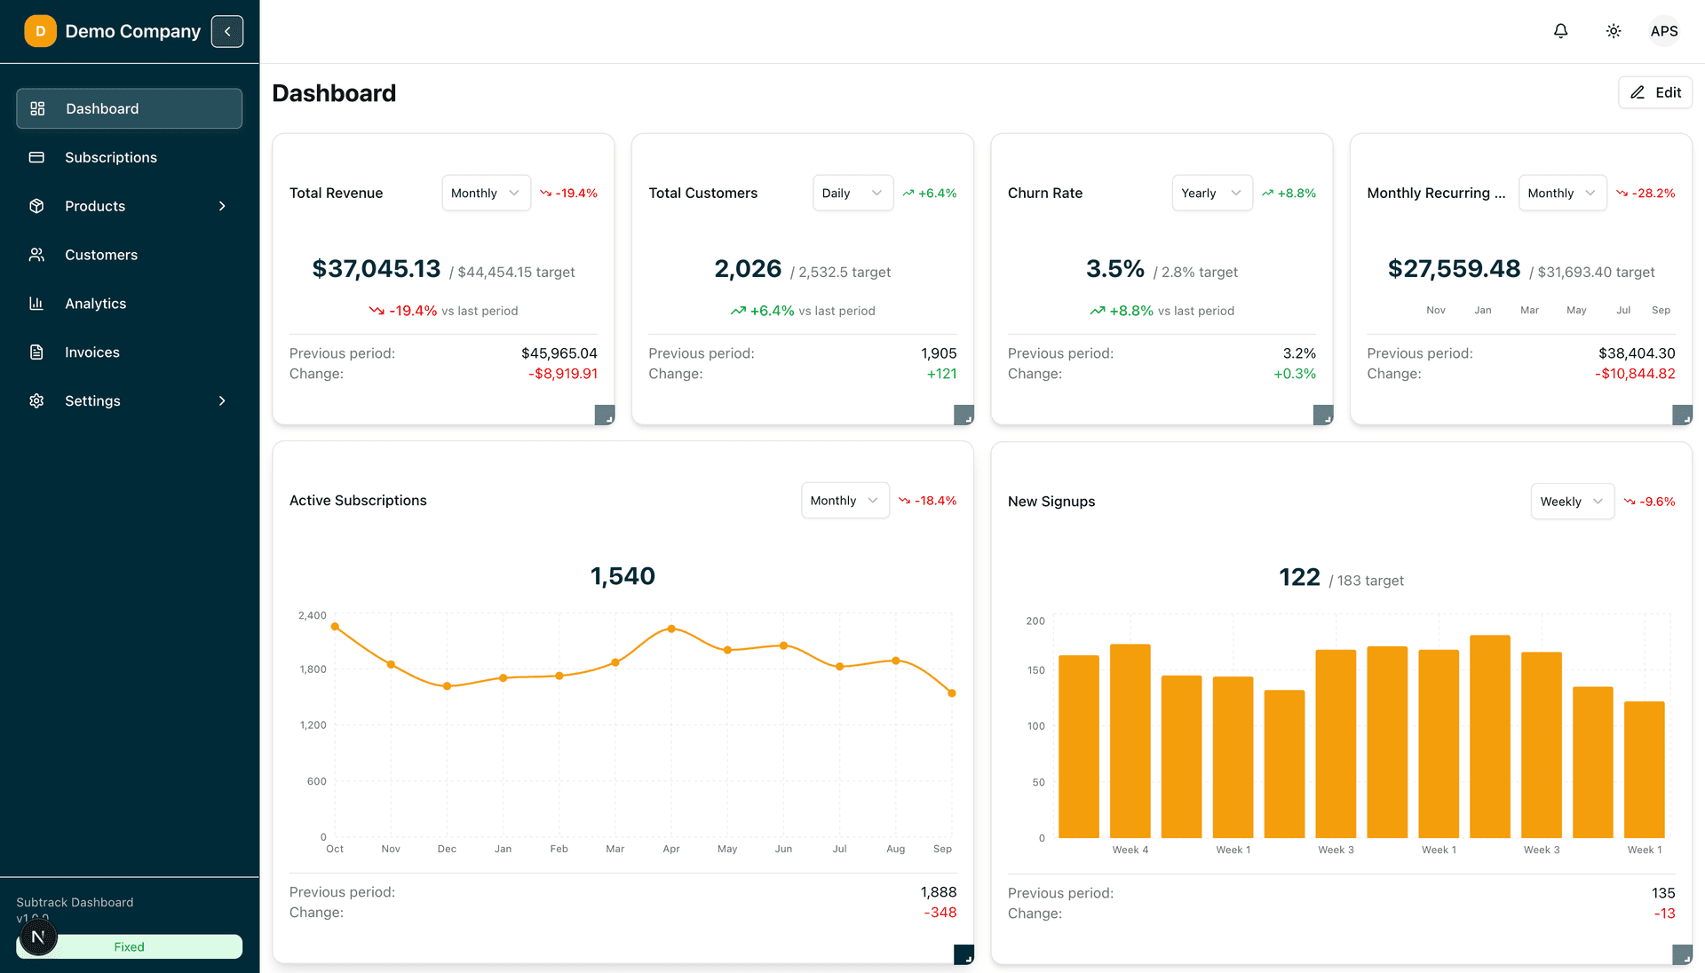Select the Subscriptions card icon in sidebar

coord(37,157)
